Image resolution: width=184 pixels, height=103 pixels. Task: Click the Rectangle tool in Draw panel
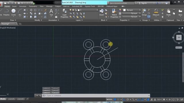tap(25, 10)
